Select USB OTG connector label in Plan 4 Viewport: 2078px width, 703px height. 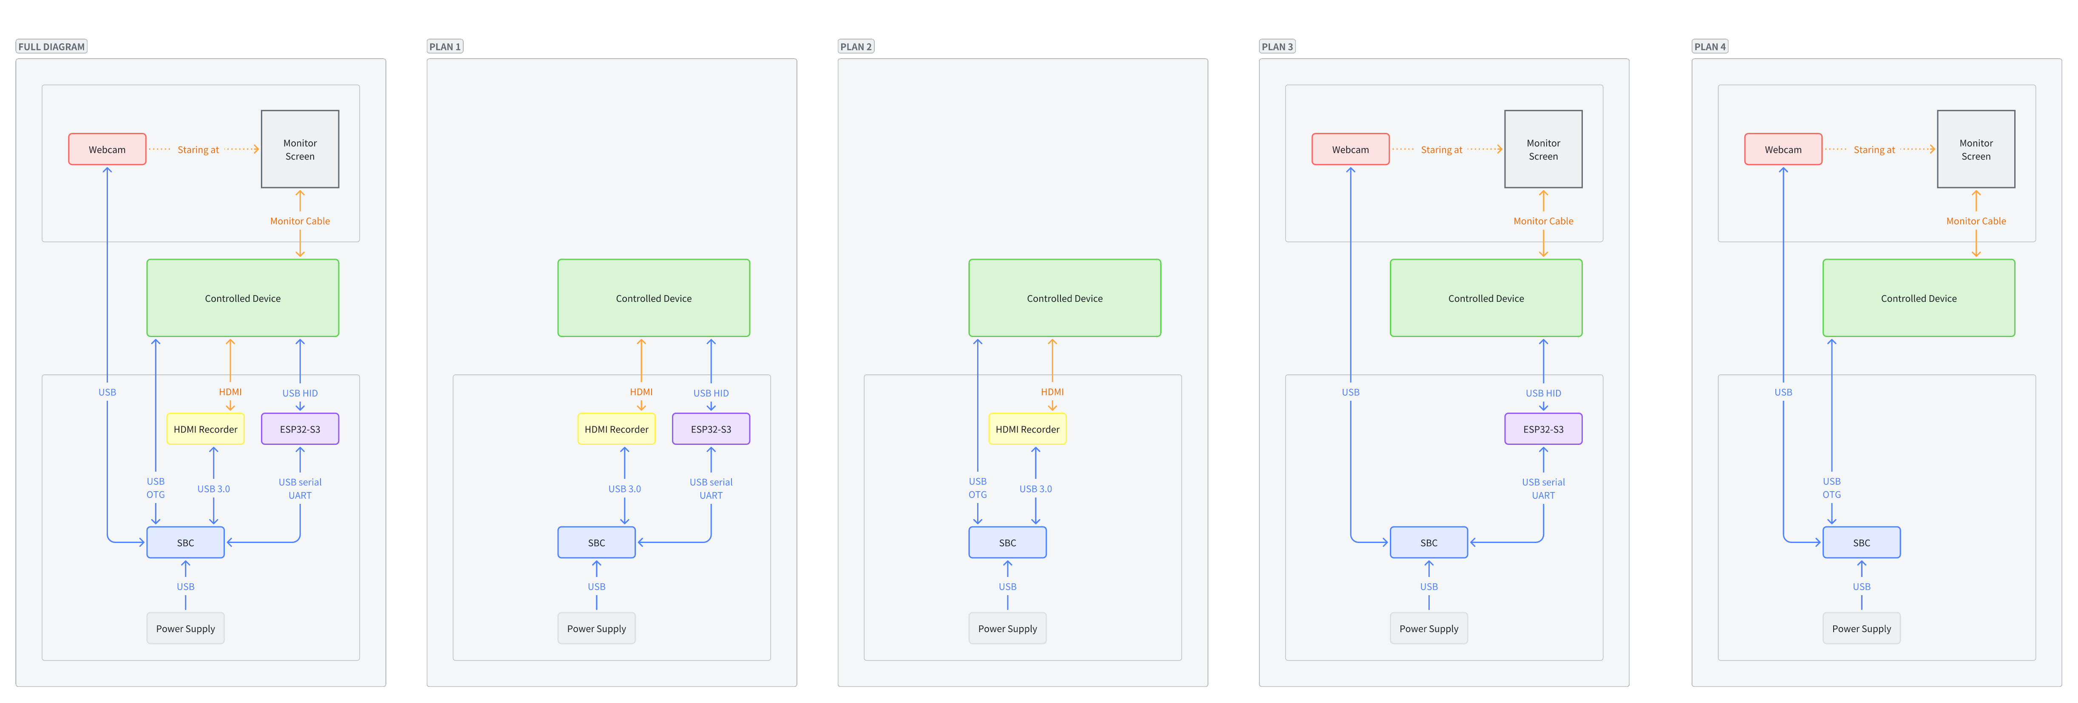pyautogui.click(x=1831, y=488)
